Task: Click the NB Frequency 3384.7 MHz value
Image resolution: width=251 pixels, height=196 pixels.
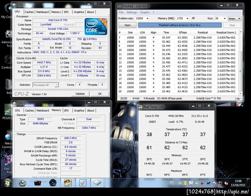Action: pos(89,128)
